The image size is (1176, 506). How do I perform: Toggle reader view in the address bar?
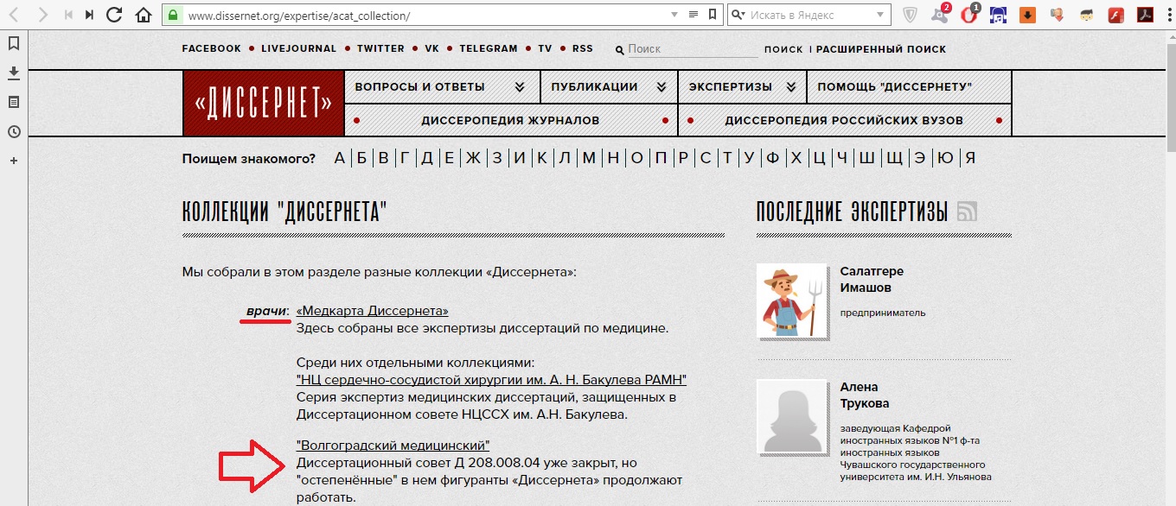(693, 15)
